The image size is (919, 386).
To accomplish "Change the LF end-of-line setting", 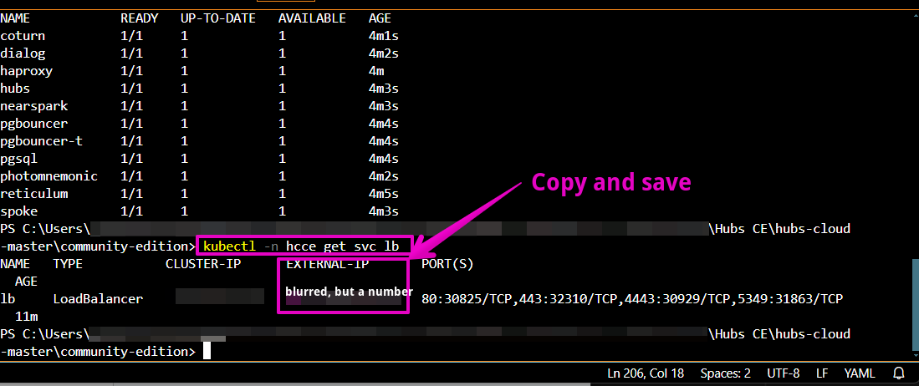I will click(x=822, y=373).
